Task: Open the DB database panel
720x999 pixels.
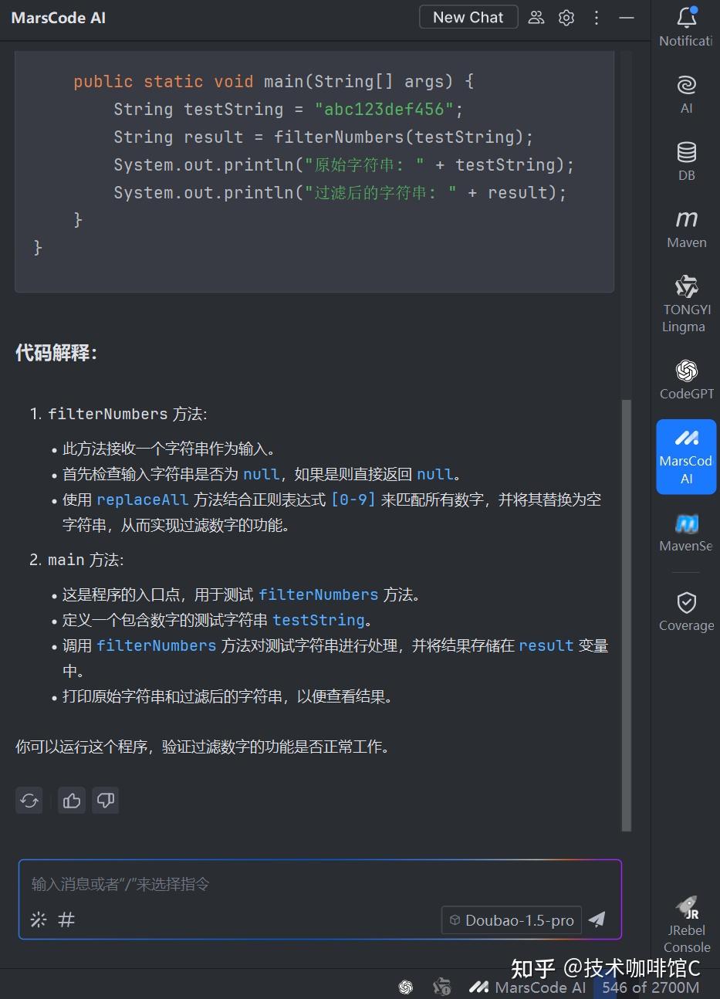Action: (x=685, y=161)
